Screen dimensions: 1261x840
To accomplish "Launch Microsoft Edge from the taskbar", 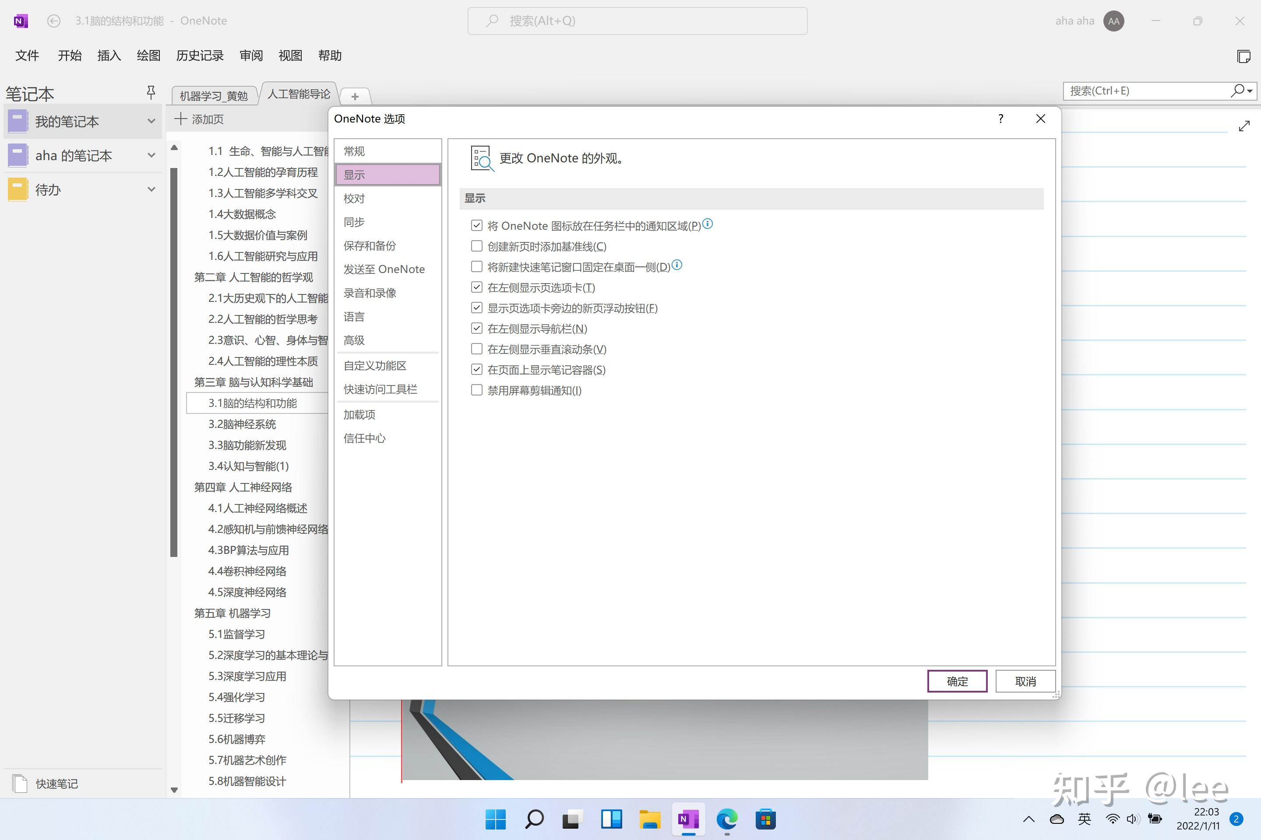I will 726,819.
